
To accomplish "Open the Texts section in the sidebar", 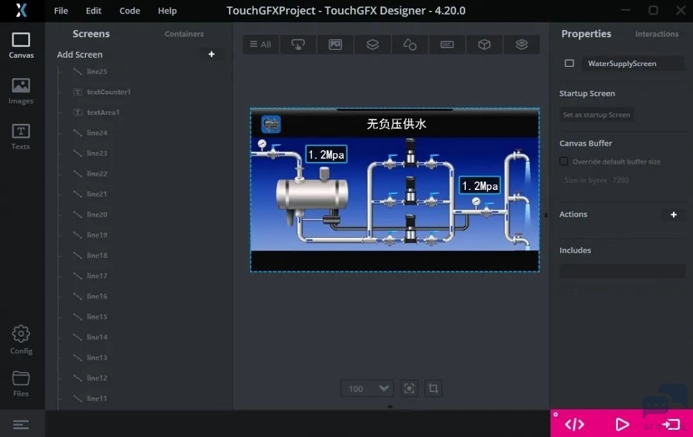I will click(21, 136).
